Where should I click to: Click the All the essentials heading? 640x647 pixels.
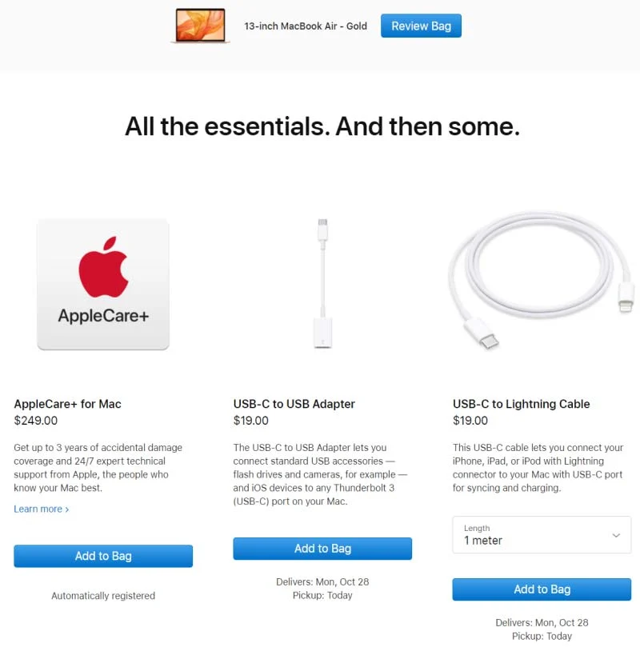point(322,126)
